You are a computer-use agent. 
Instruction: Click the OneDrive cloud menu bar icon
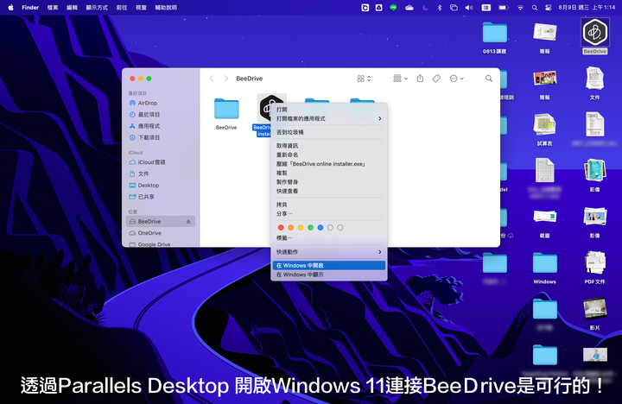click(409, 8)
